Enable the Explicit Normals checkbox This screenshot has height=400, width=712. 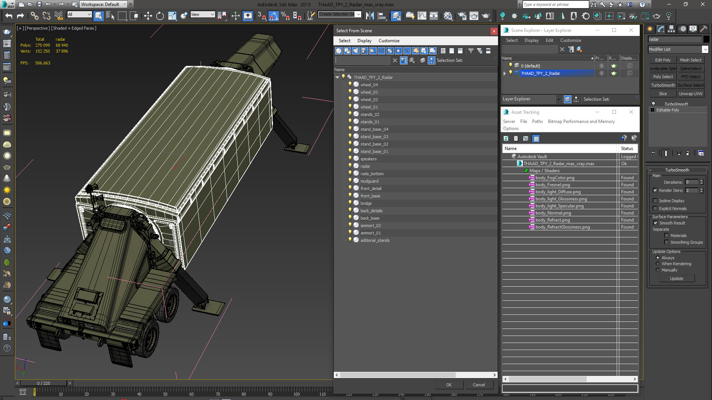point(655,209)
